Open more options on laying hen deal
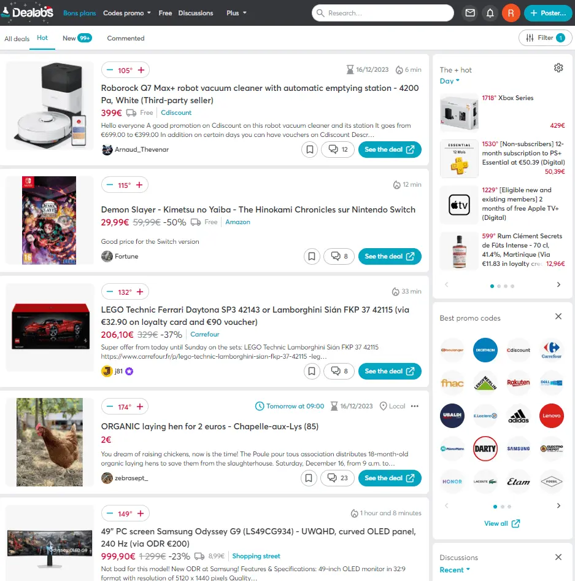The height and width of the screenshot is (581, 575). (x=415, y=406)
